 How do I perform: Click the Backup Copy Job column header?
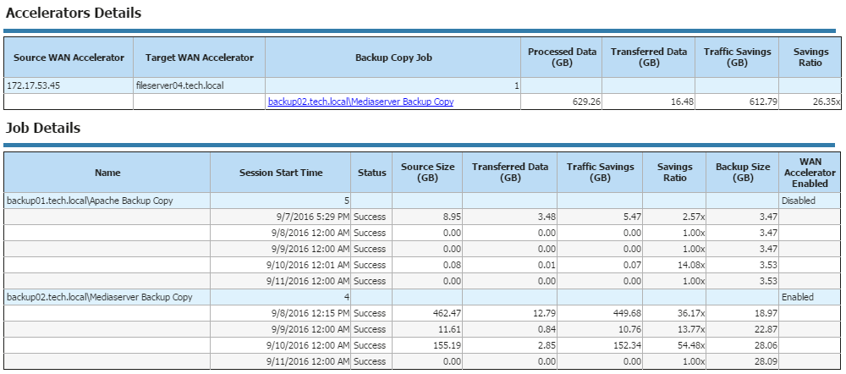(393, 58)
